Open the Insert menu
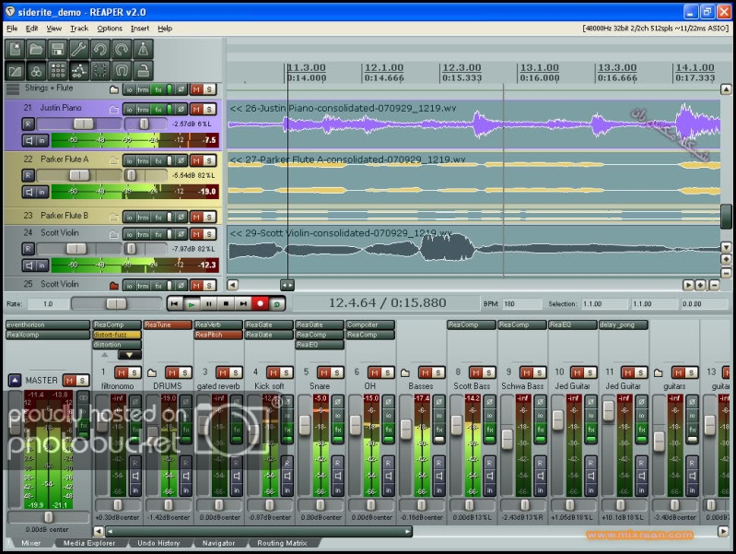The height and width of the screenshot is (554, 736). pyautogui.click(x=139, y=29)
